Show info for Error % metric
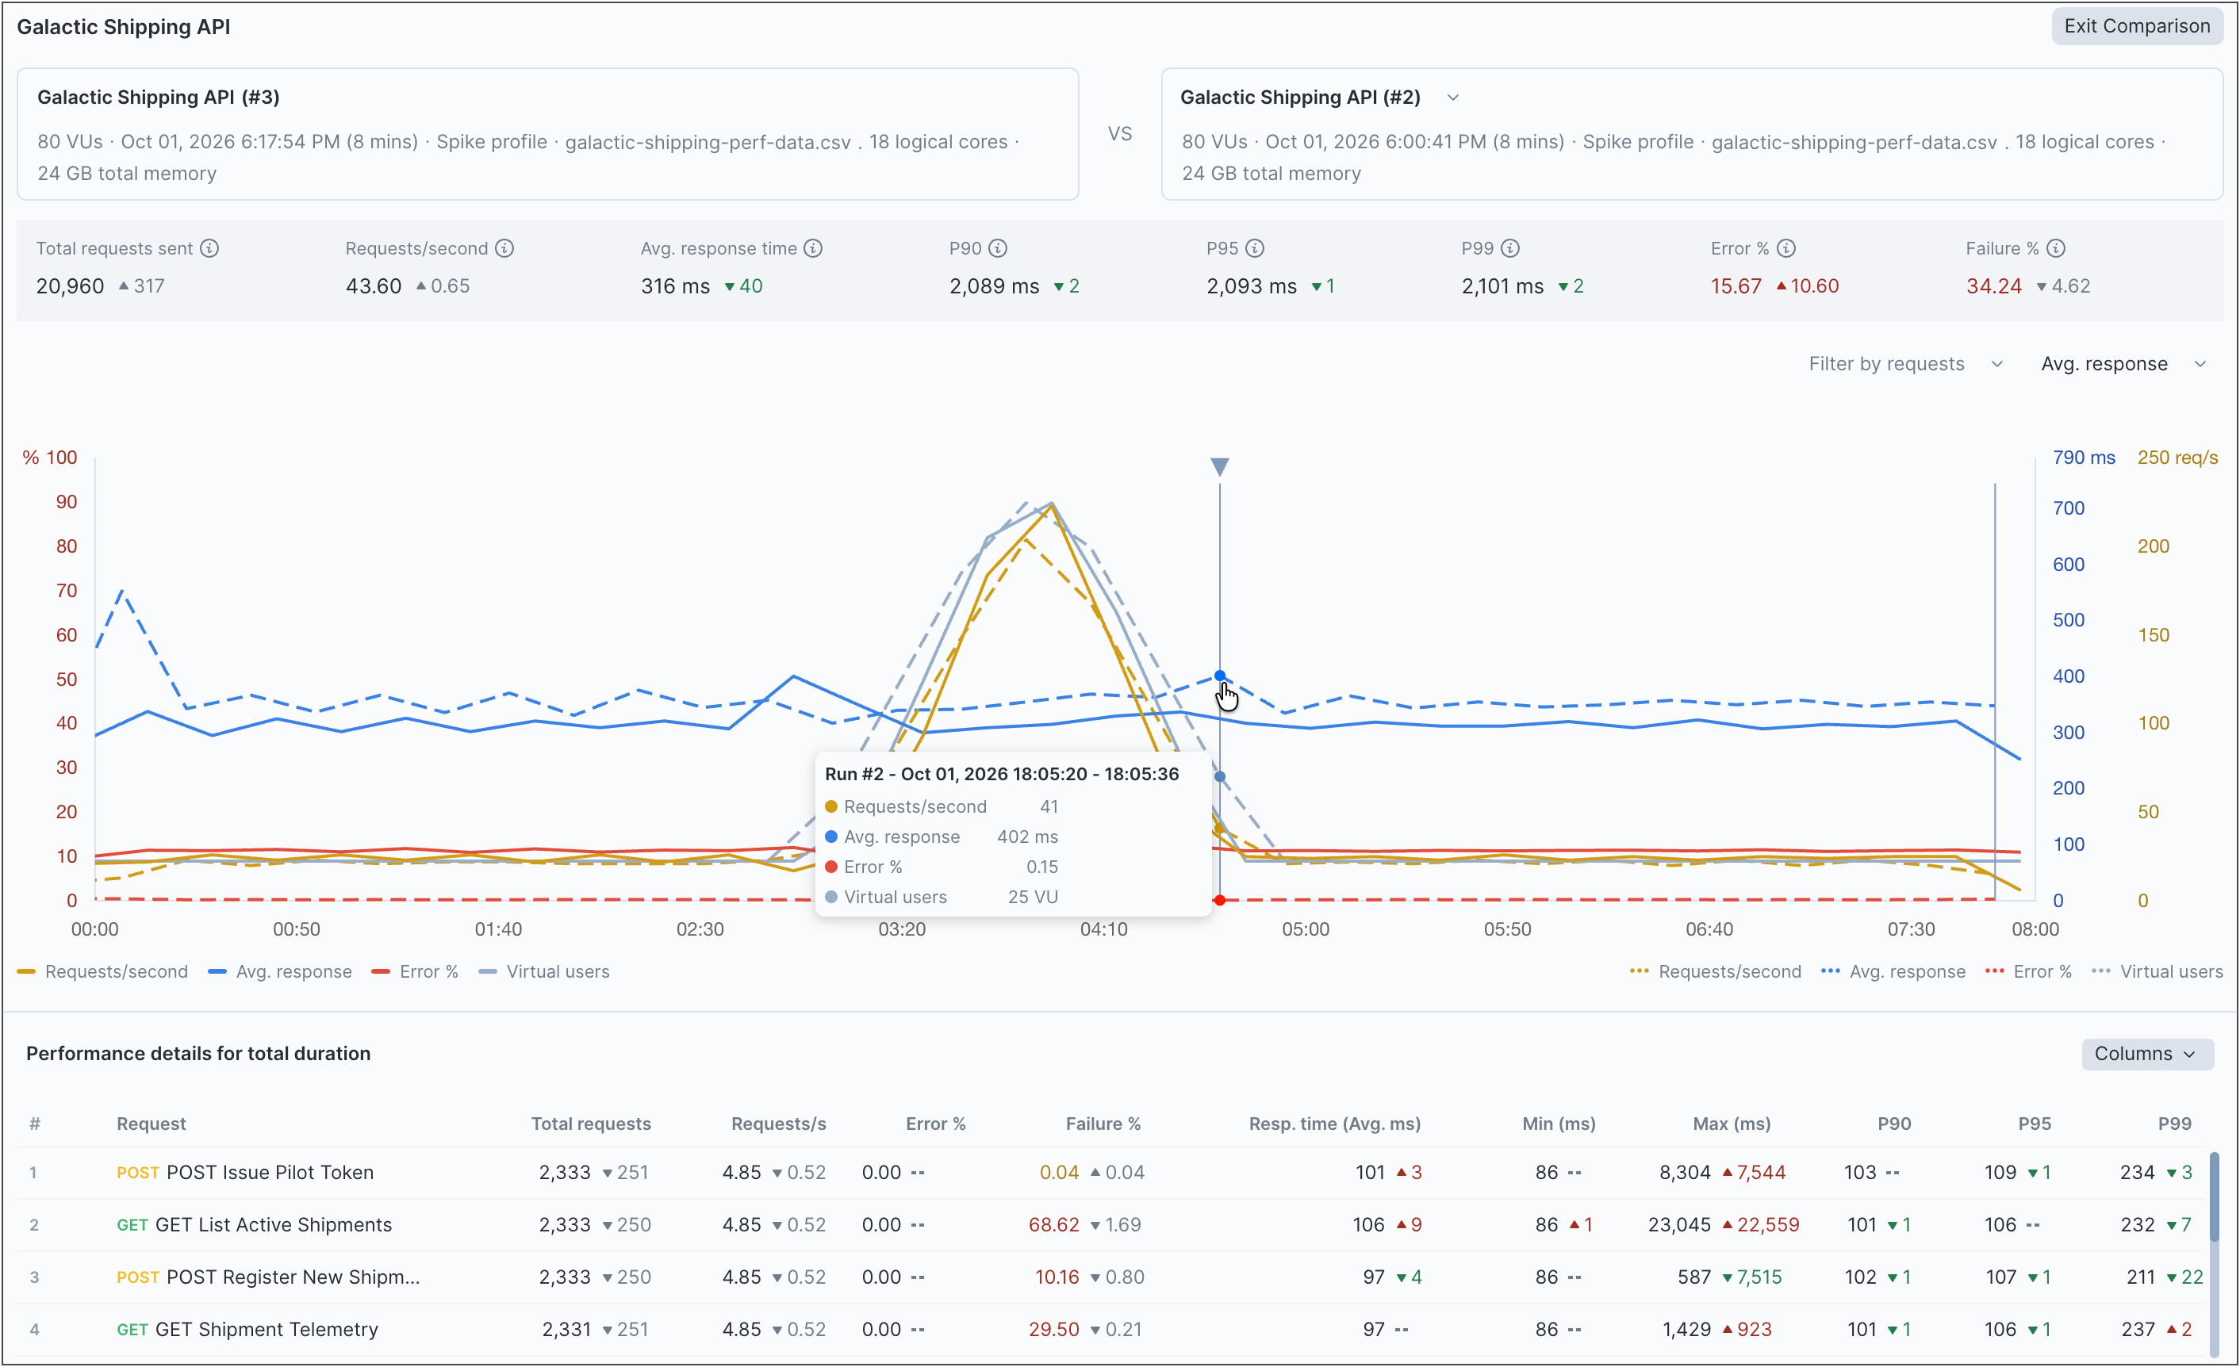 1786,248
